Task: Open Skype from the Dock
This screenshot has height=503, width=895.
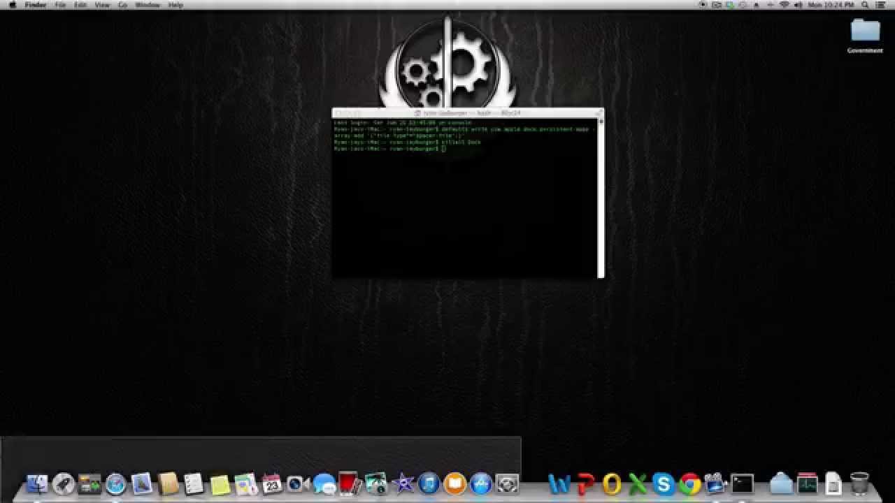Action: tap(664, 483)
